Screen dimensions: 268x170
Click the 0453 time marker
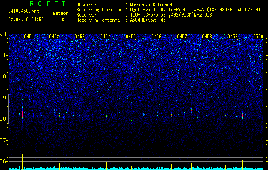80,37
